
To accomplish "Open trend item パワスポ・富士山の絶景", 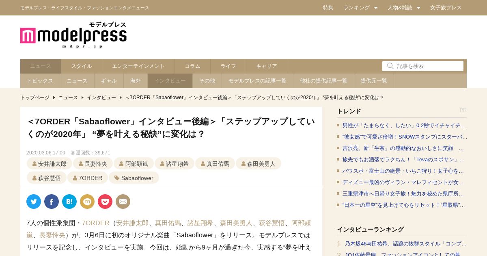I will point(403,171).
